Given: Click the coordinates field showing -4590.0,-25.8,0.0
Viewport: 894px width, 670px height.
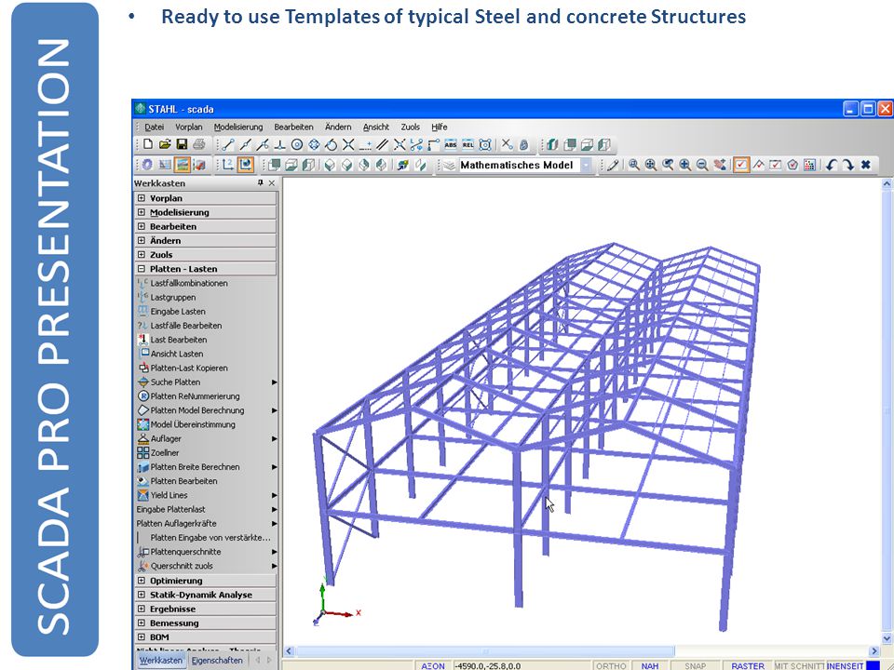Looking at the screenshot, I should pos(521,665).
